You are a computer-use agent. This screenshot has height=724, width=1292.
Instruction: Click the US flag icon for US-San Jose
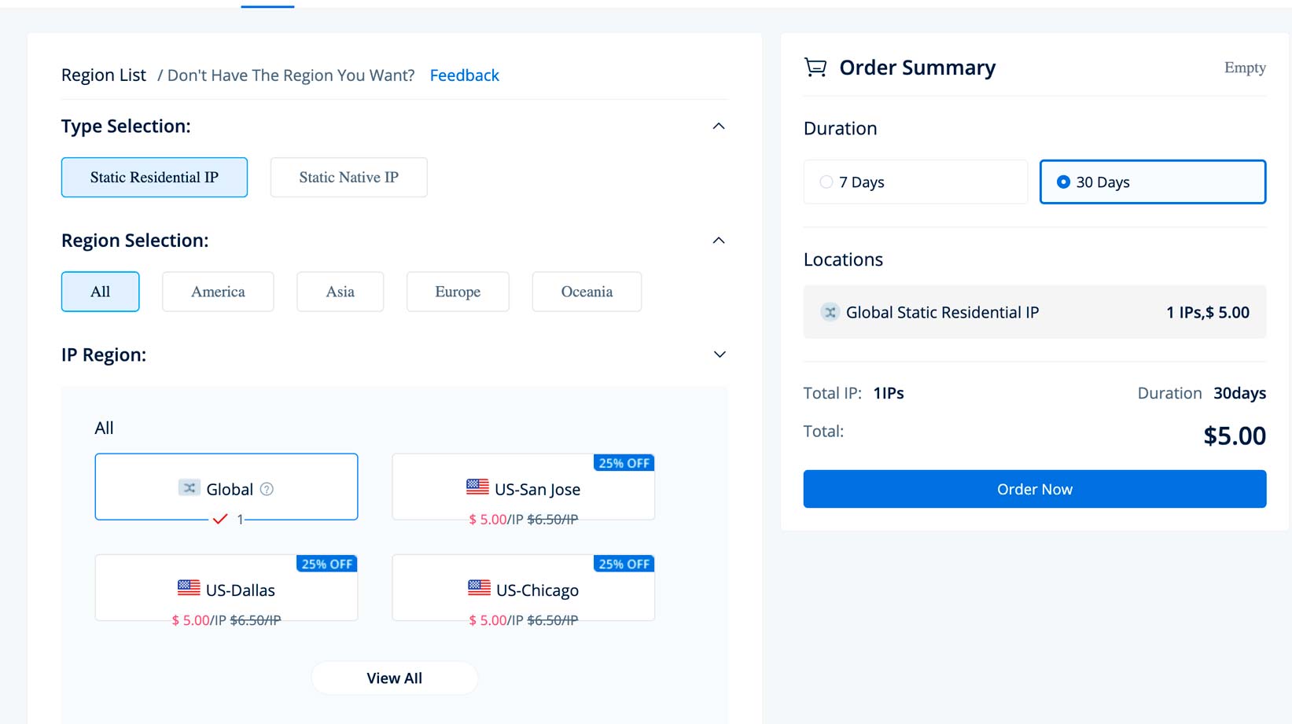tap(477, 487)
